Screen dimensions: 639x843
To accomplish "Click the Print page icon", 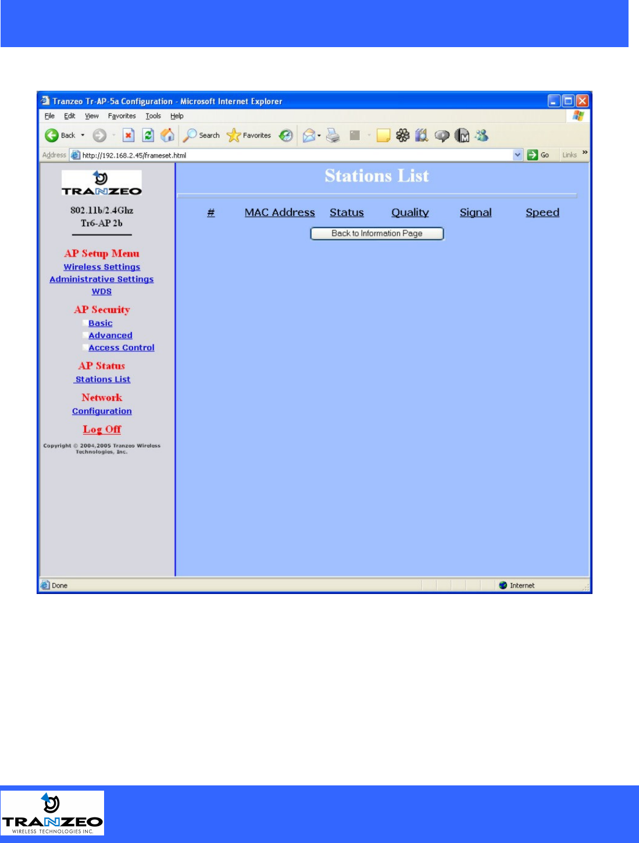I will pos(333,136).
